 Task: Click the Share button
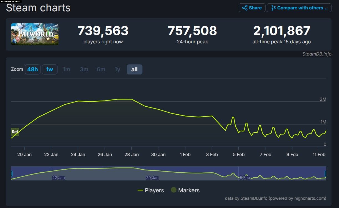click(x=252, y=8)
